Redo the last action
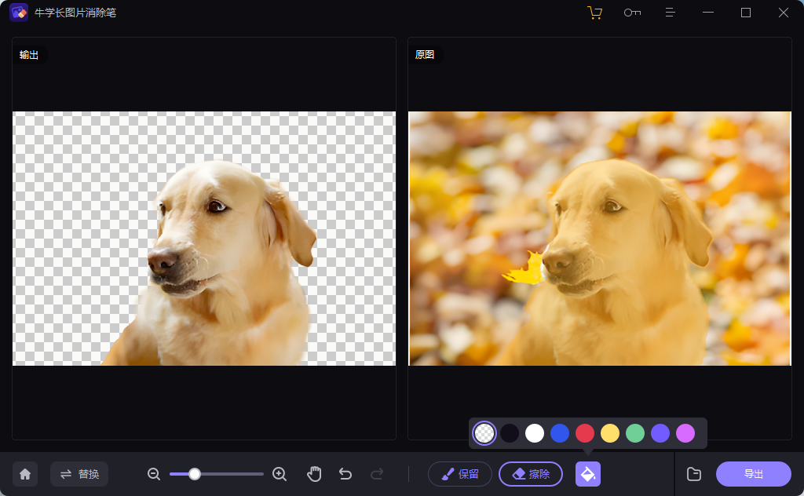This screenshot has height=496, width=804. [x=377, y=474]
